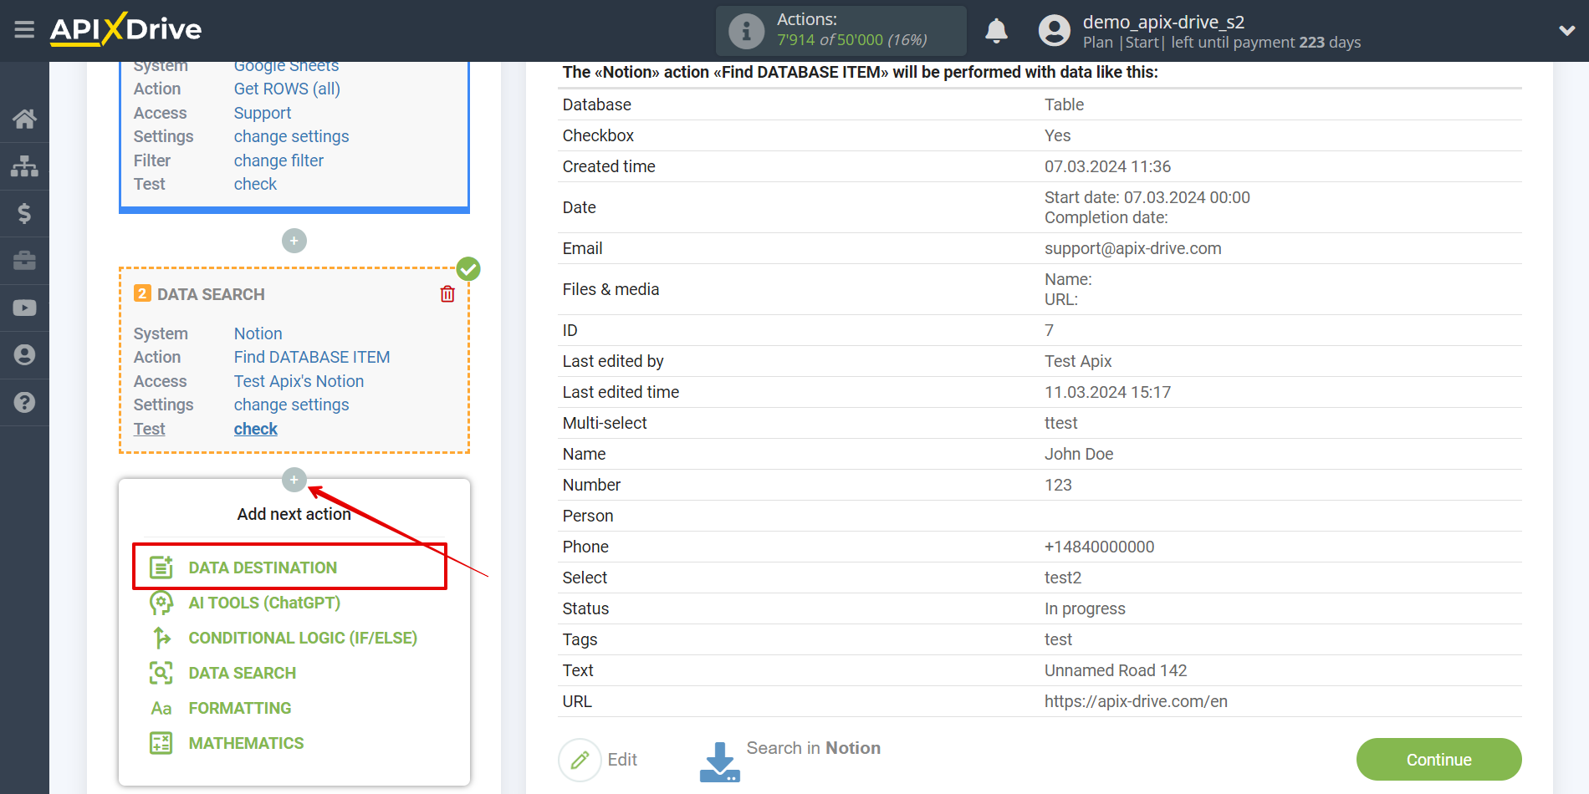Click the Test Apix last edited by value
Viewport: 1589px width, 794px height.
pos(1078,361)
